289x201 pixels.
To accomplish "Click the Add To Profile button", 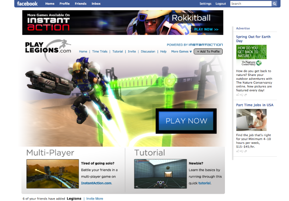I will (208, 52).
